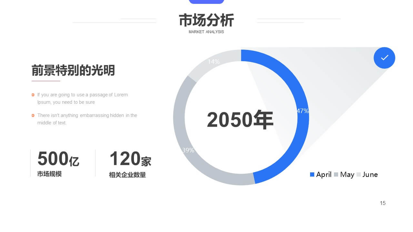Select the April legend label
Screen dimensions: 413x232
tap(324, 175)
